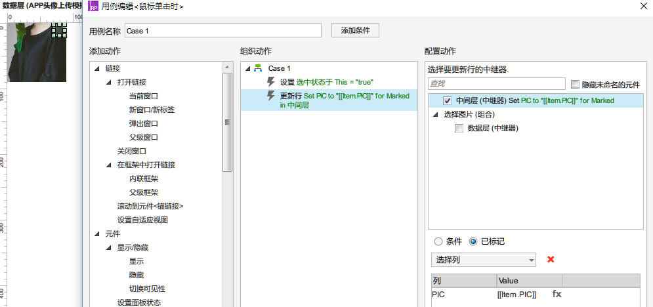Click lightning icon beside 设置 选中状态 action
This screenshot has width=653, height=307.
pos(270,81)
